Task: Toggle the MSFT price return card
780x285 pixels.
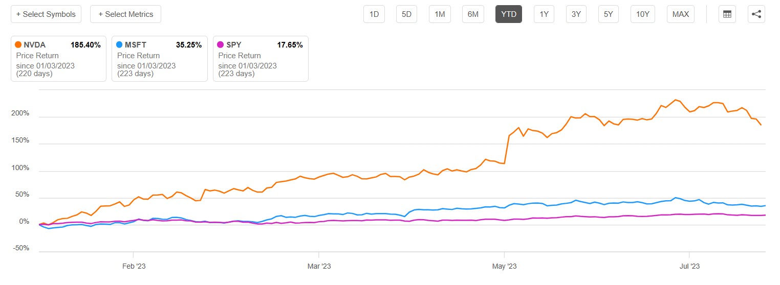Action: click(159, 59)
